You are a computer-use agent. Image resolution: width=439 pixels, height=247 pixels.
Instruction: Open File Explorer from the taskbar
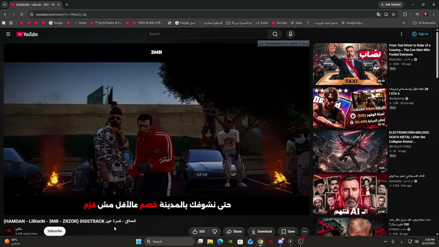210,242
